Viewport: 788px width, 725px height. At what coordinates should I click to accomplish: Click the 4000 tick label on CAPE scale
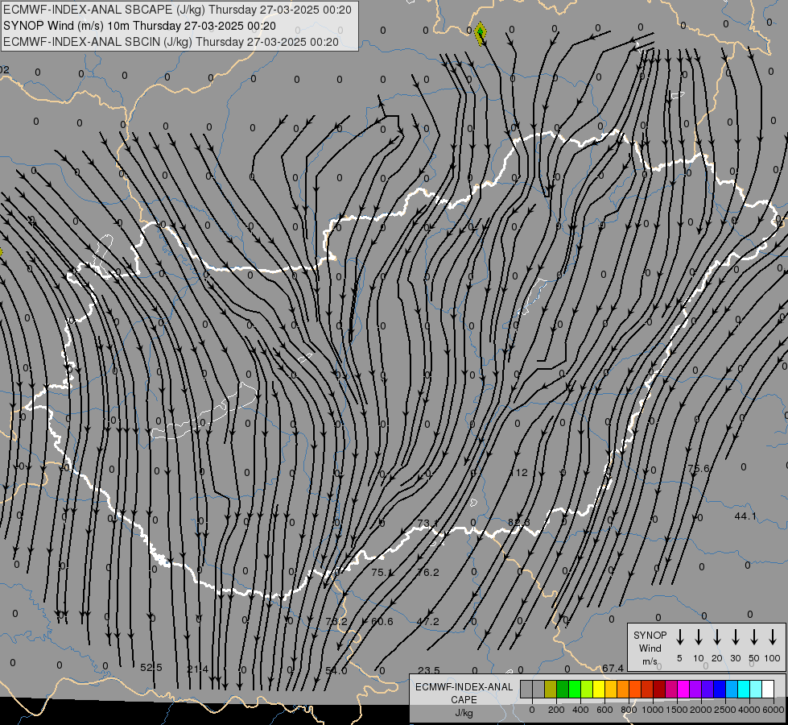point(749,710)
